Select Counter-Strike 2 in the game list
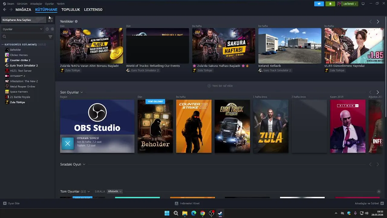Image resolution: width=387 pixels, height=218 pixels. [x=20, y=60]
